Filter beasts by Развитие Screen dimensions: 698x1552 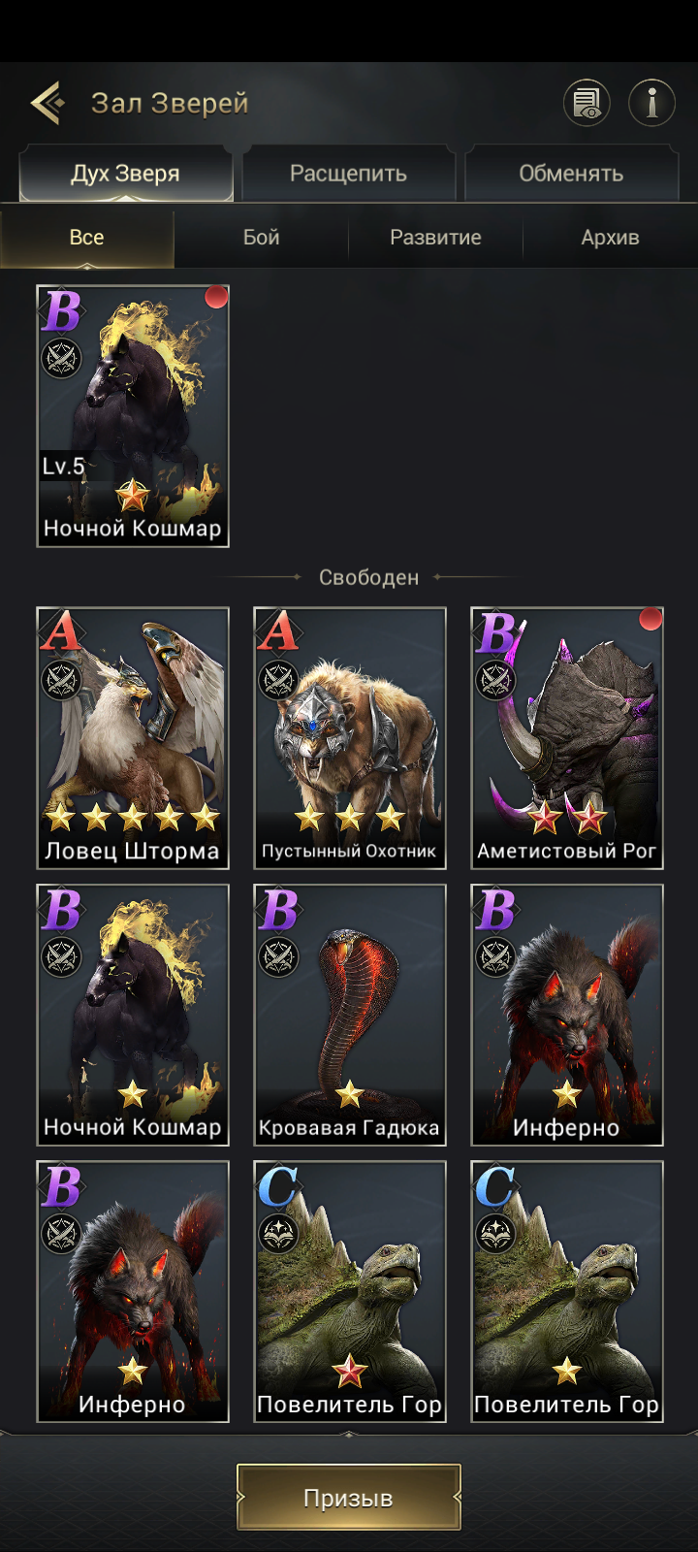(435, 238)
